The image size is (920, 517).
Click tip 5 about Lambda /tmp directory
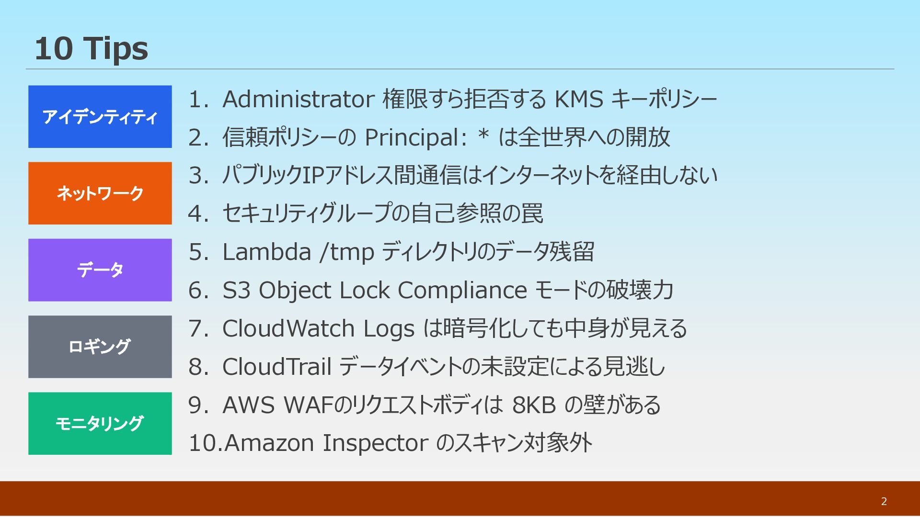pos(392,252)
